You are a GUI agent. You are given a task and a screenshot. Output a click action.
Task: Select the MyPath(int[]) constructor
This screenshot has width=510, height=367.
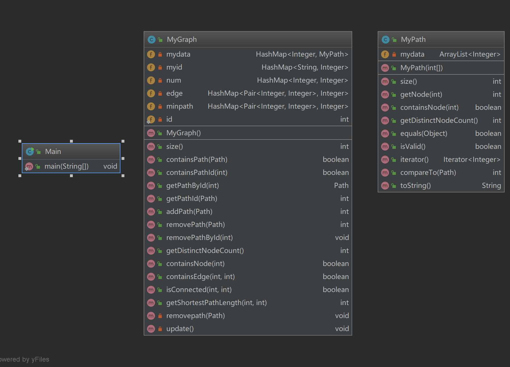[x=441, y=68]
